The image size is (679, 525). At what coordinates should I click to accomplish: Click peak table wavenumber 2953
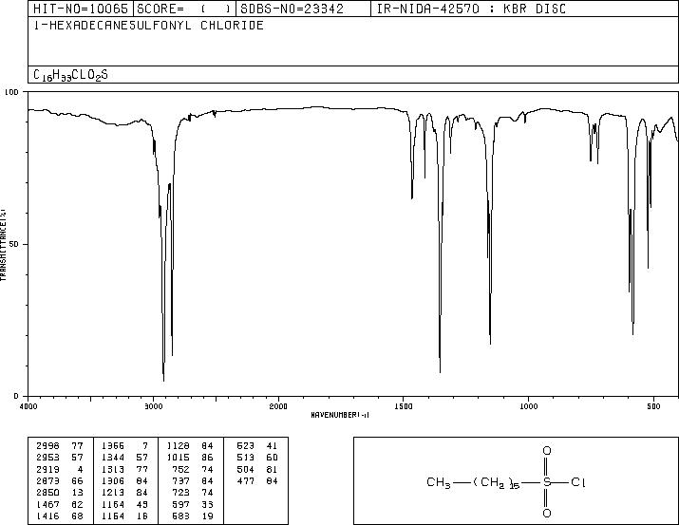(47, 458)
